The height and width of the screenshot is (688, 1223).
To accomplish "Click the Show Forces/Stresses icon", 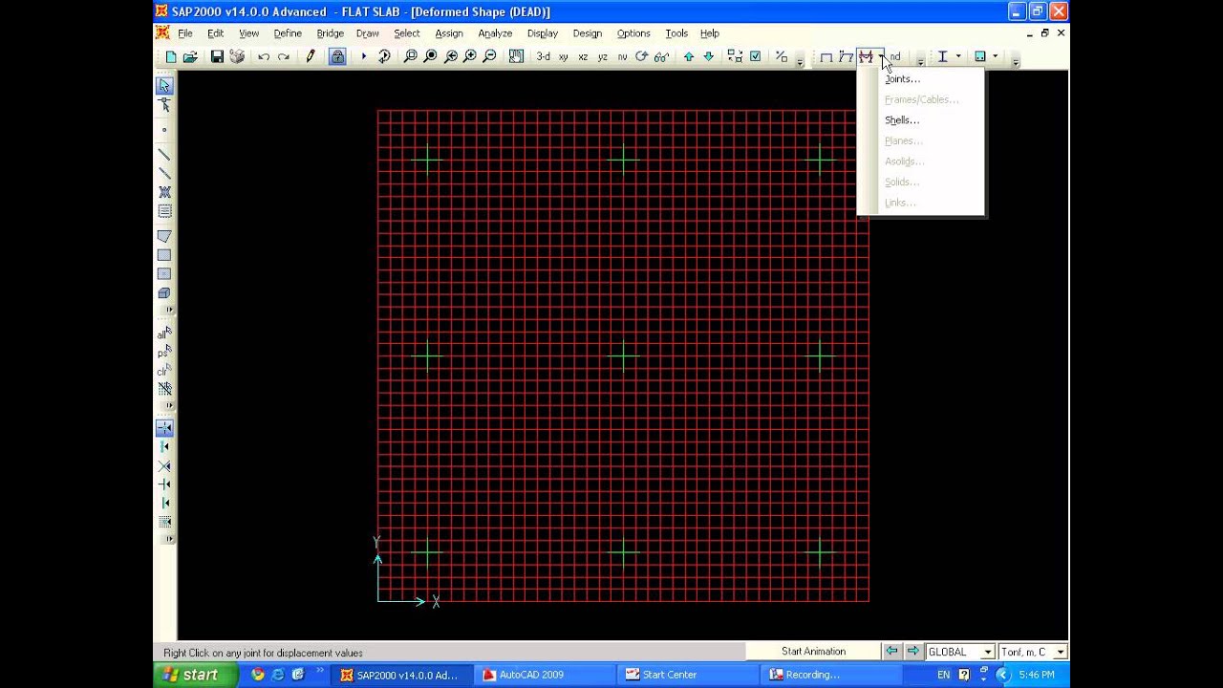I will (866, 57).
